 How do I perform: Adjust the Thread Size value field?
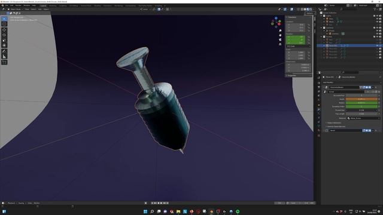tap(361, 110)
